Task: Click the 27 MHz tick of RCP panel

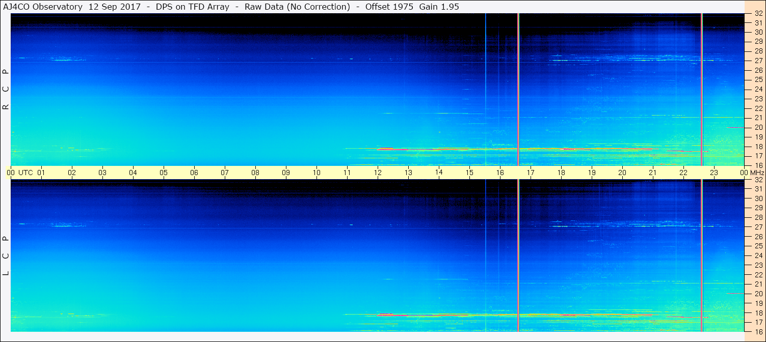Action: point(758,61)
